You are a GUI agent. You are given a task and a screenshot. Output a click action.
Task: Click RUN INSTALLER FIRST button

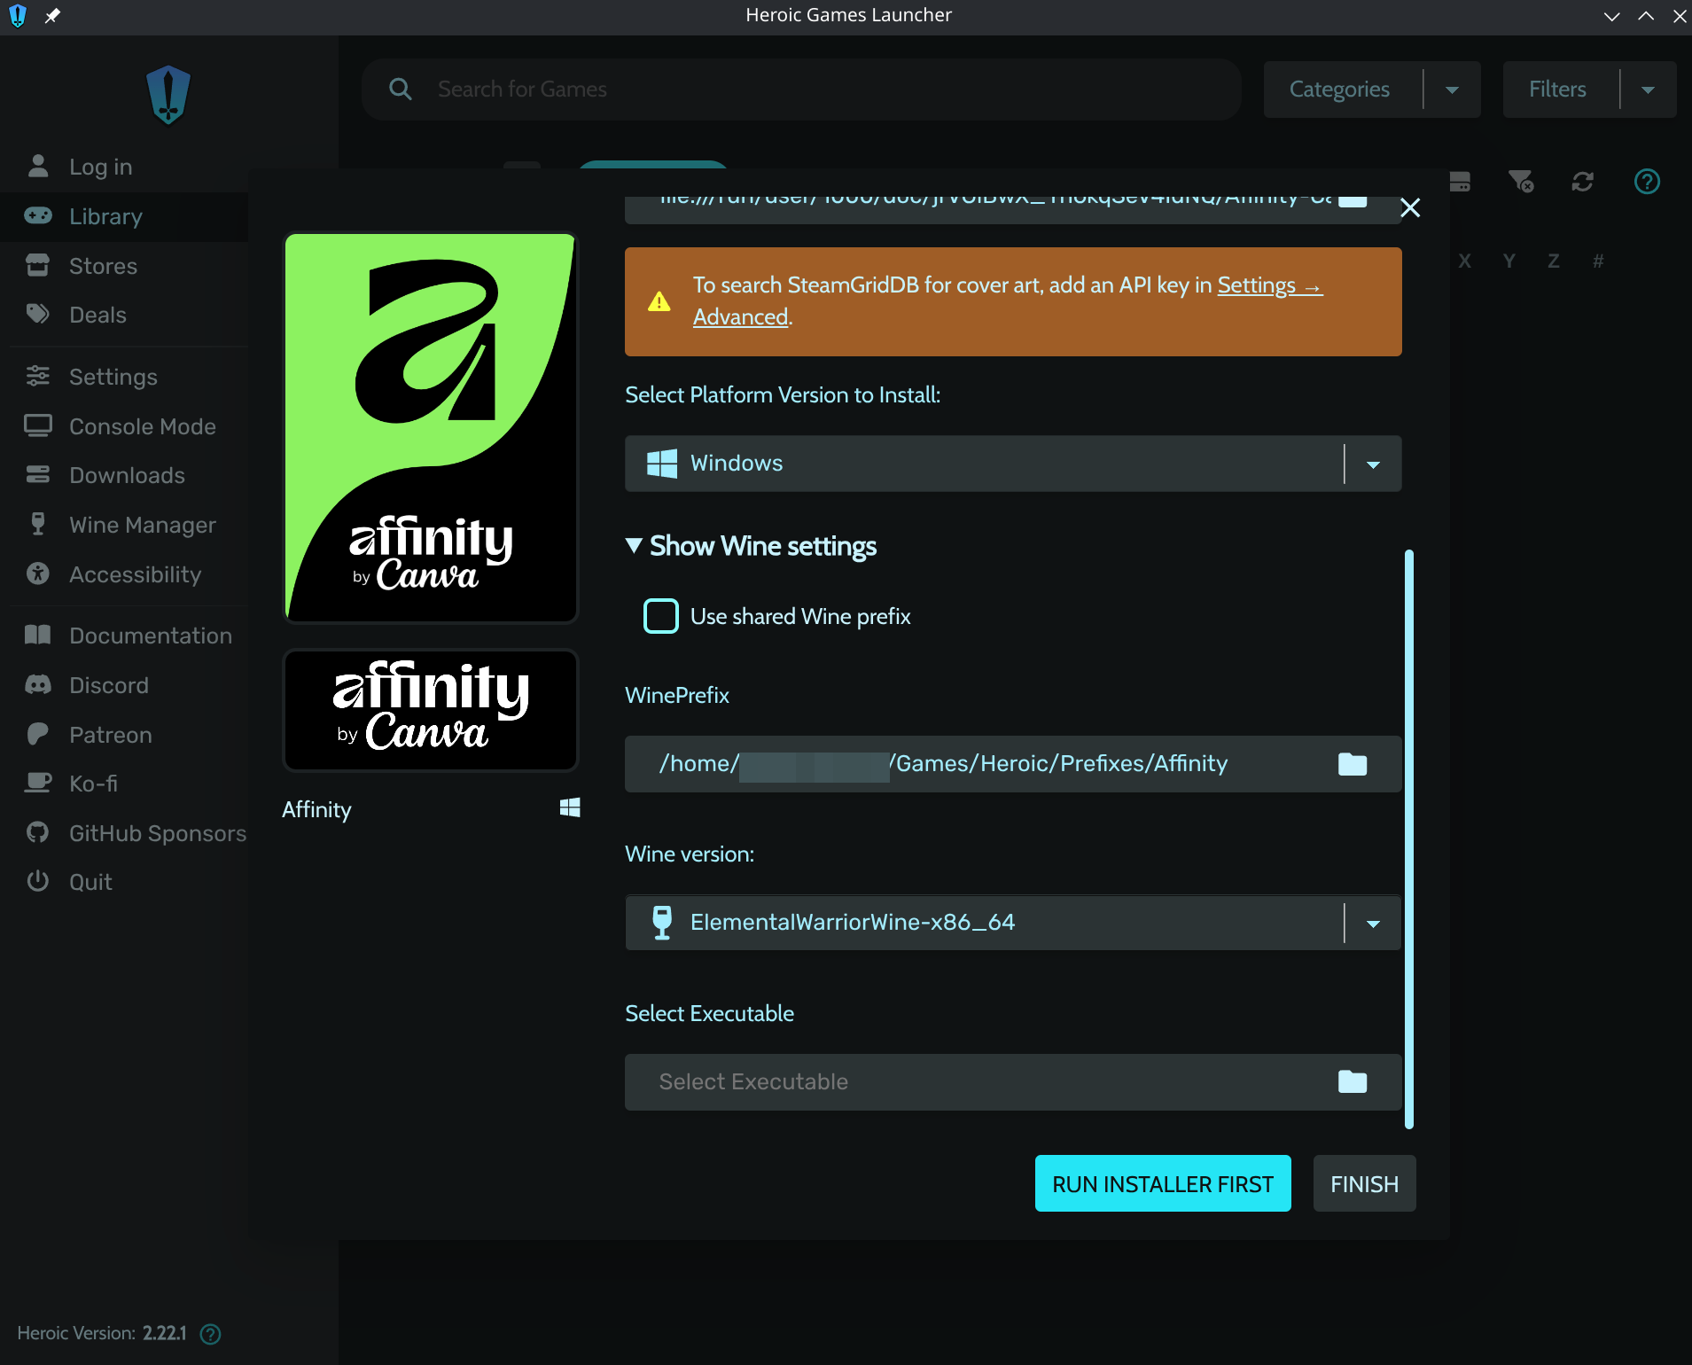[1163, 1183]
